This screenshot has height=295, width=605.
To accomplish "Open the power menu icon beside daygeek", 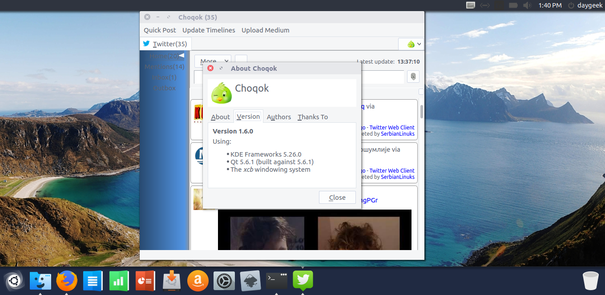I will 571,5.
